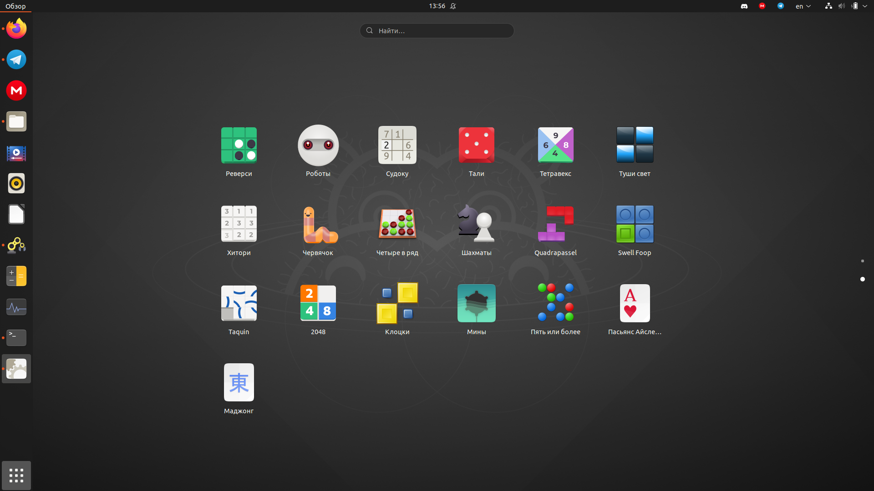Open the Files manager in the dock
874x491 pixels.
(x=16, y=121)
